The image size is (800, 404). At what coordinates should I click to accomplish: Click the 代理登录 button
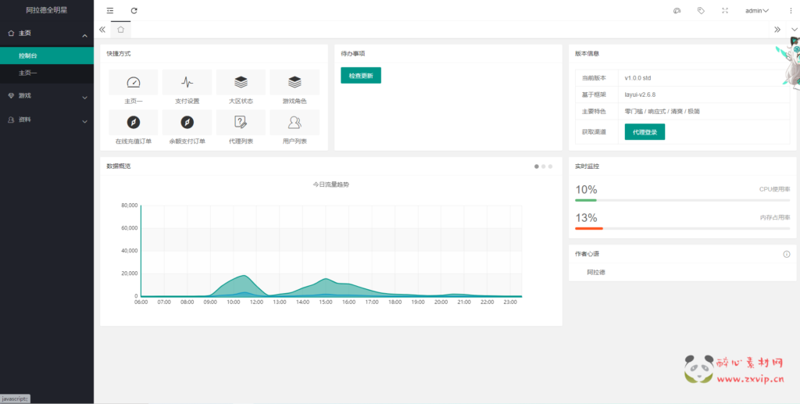(645, 132)
